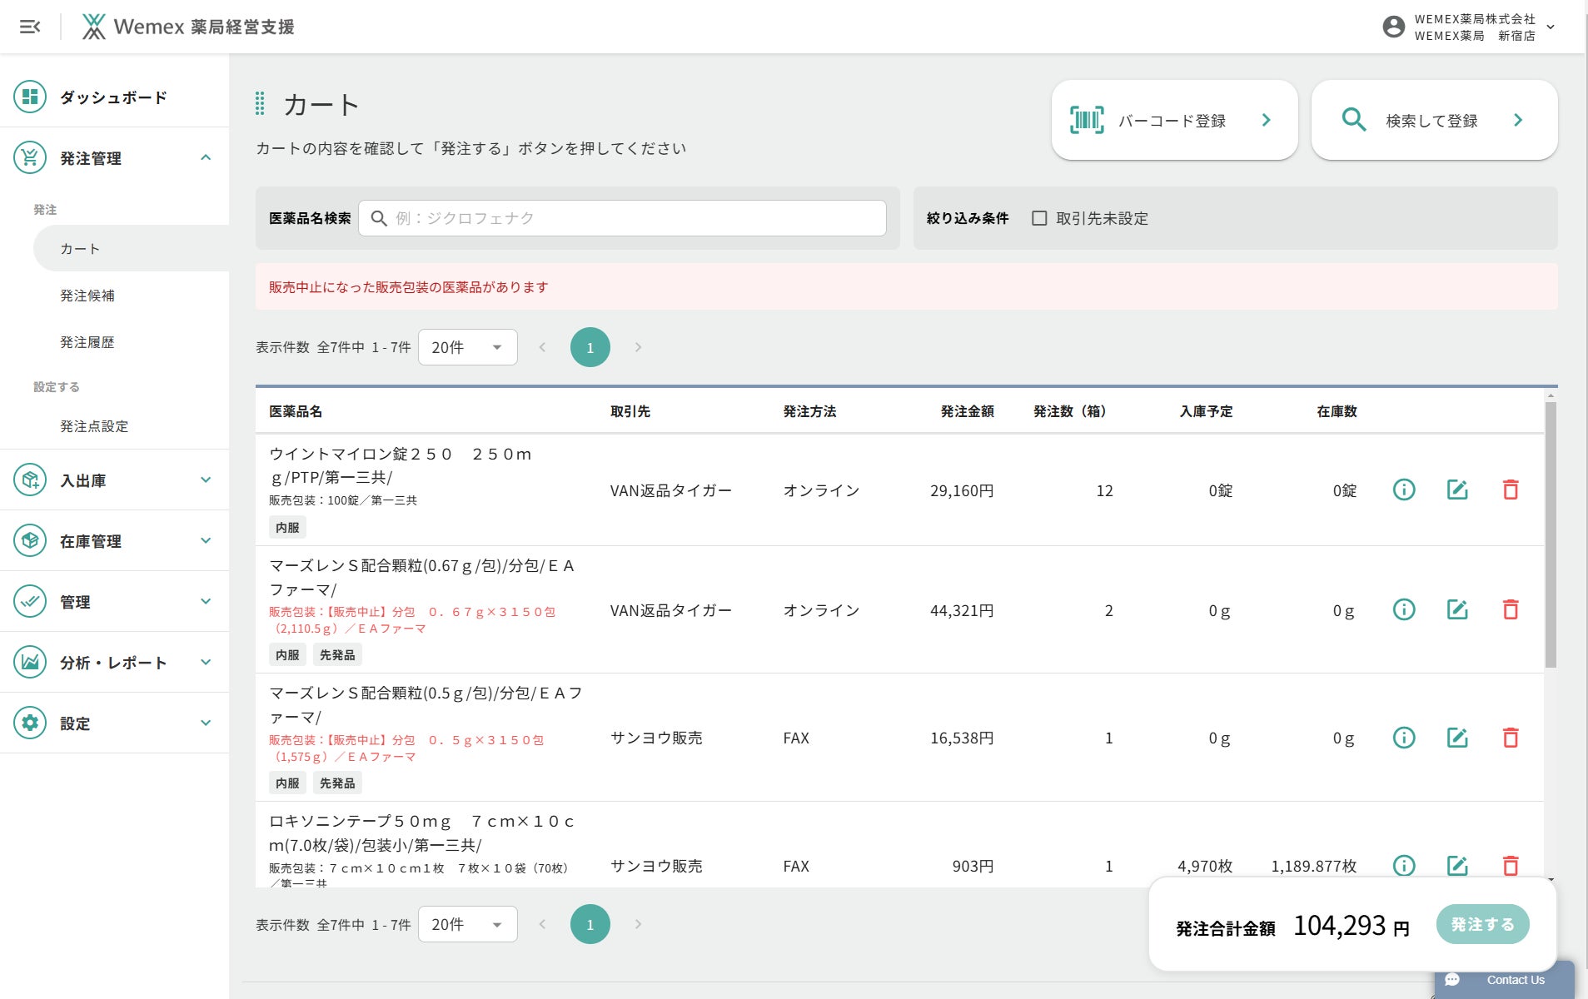Image resolution: width=1588 pixels, height=999 pixels.
Task: Open 発注点設定 in the sidebar
Action: (x=94, y=426)
